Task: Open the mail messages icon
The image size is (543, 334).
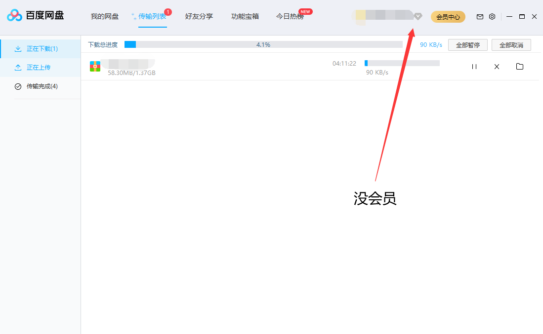Action: pyautogui.click(x=480, y=17)
